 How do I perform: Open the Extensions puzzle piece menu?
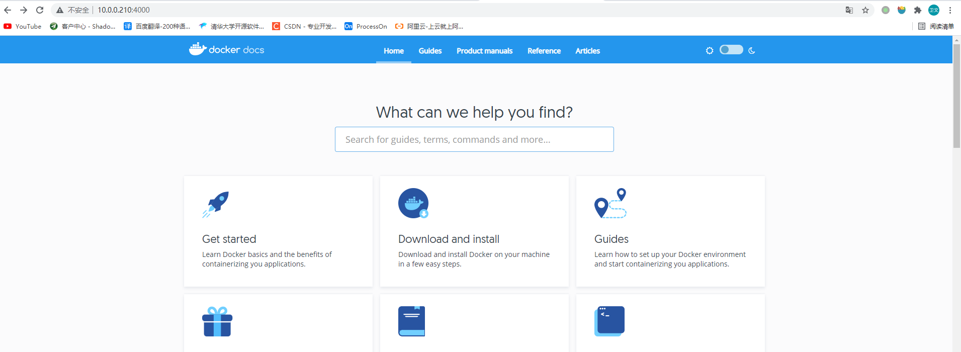918,10
